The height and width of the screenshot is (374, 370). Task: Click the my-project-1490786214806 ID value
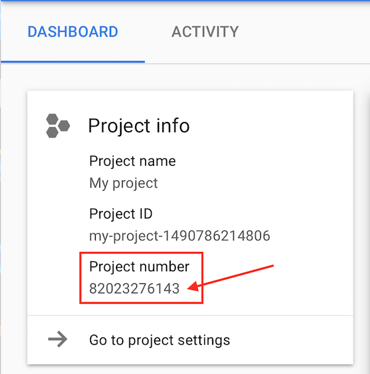(179, 235)
